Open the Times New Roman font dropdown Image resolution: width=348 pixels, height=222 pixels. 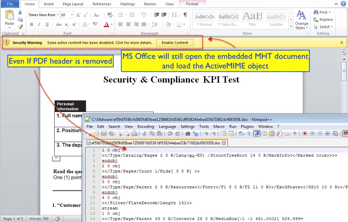[58, 15]
